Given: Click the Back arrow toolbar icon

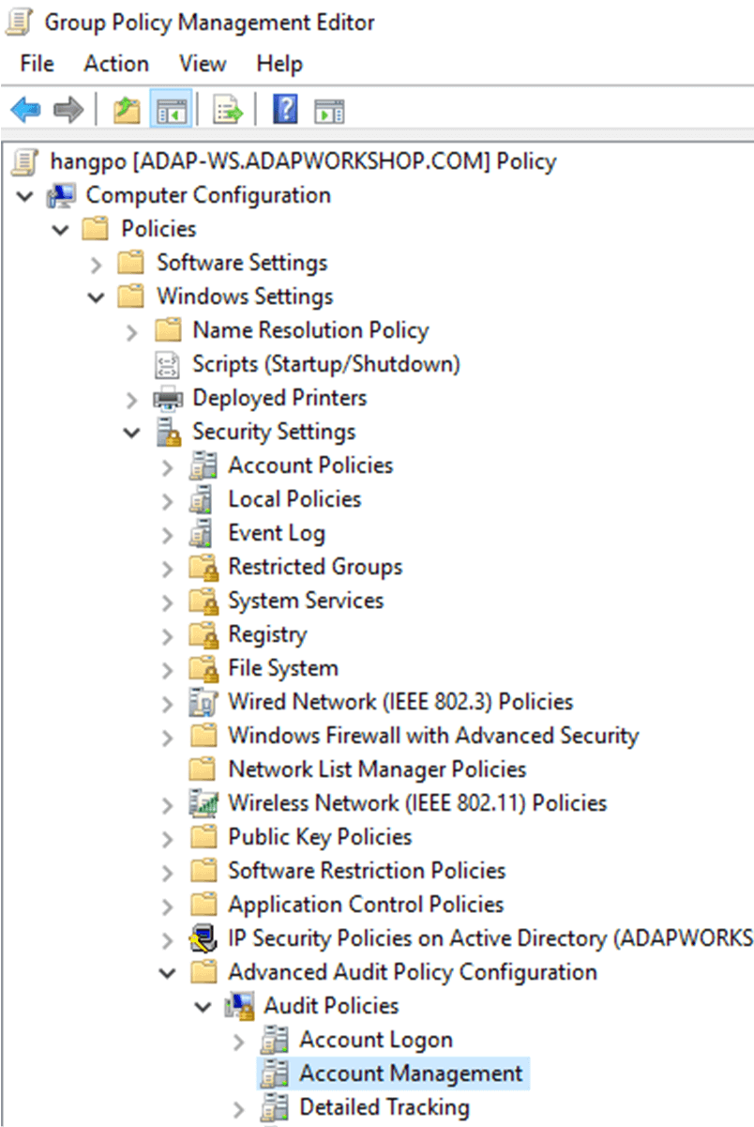Looking at the screenshot, I should pyautogui.click(x=25, y=111).
